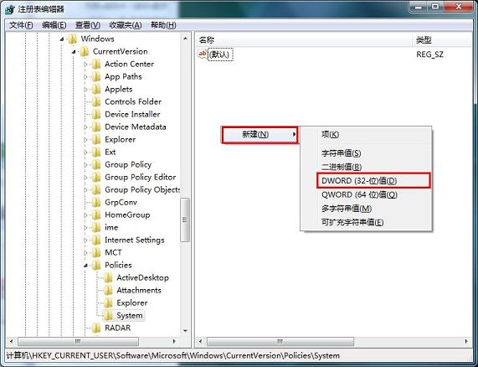The height and width of the screenshot is (367, 478).
Task: Click the tree pane vertical scrollbar thumb
Action: (x=184, y=220)
